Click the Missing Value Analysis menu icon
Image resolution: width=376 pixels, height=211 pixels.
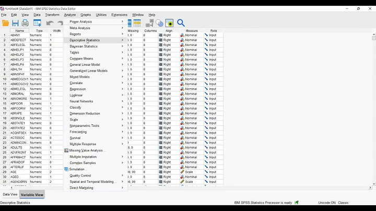pos(66,150)
